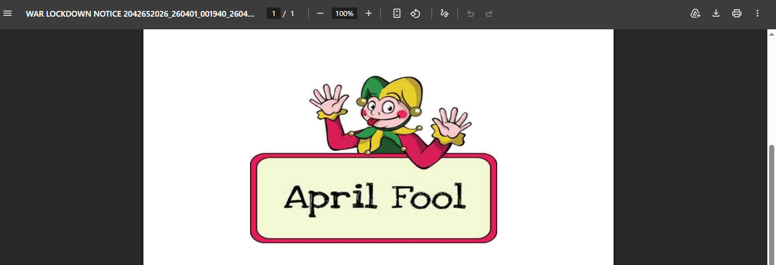776x265 pixels.
Task: Click the April Fool sign text
Action: click(374, 198)
